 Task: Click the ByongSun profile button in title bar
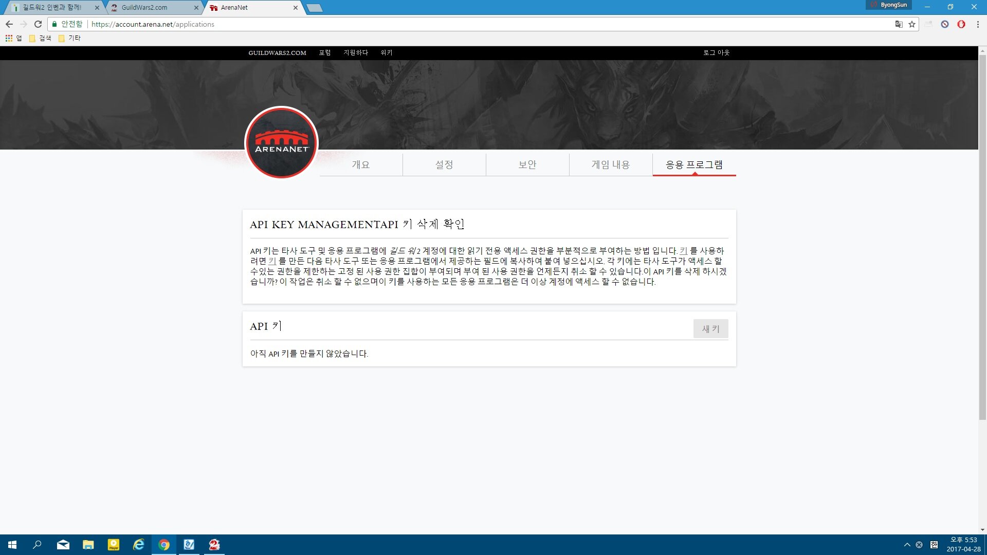click(x=889, y=5)
